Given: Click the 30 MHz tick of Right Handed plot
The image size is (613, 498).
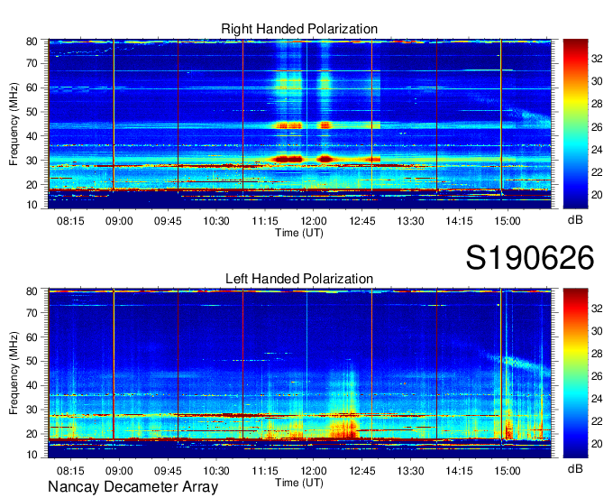Looking at the screenshot, I should (32, 161).
